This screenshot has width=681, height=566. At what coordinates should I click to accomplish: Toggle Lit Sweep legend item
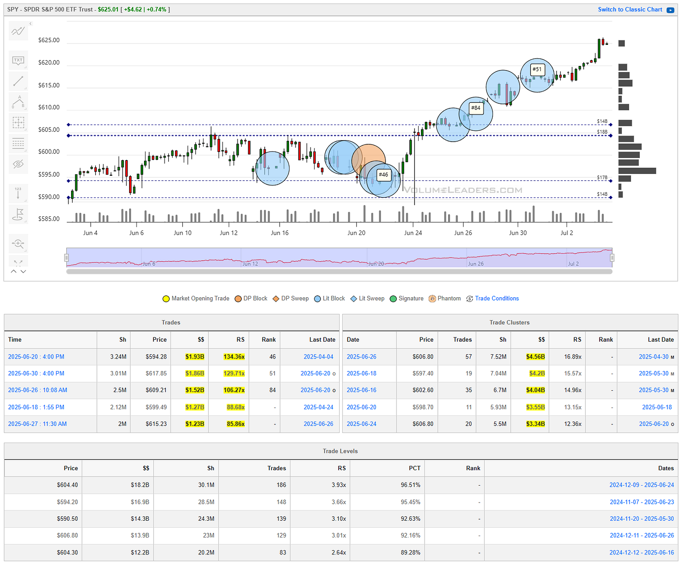[x=368, y=299]
